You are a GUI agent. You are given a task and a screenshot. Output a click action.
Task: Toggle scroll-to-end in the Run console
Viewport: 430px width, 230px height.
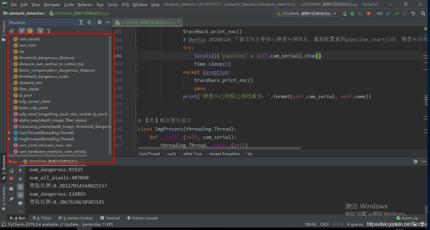(x=20, y=195)
